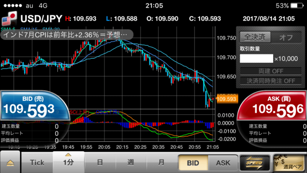Tap the 取引数量 quantity input field
The image size is (307, 173).
[256, 59]
